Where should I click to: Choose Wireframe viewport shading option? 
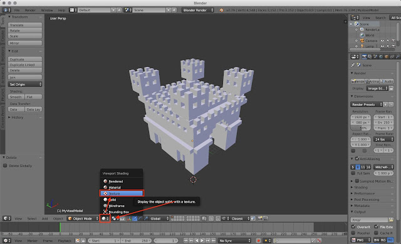tap(121, 206)
